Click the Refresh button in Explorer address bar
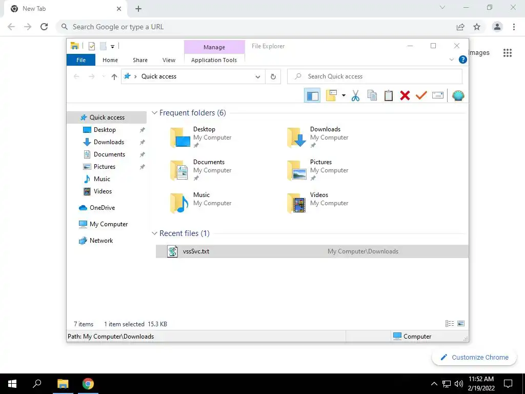Image resolution: width=525 pixels, height=394 pixels. [273, 77]
